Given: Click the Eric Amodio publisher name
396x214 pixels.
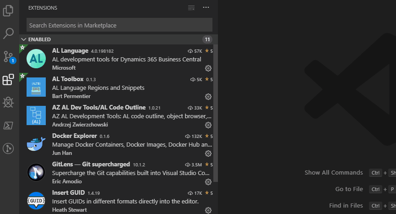Looking at the screenshot, I should tap(67, 181).
